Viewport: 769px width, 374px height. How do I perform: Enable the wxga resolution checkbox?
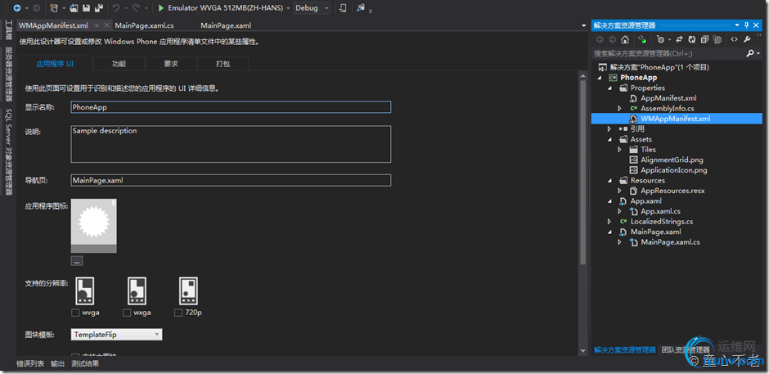(127, 313)
